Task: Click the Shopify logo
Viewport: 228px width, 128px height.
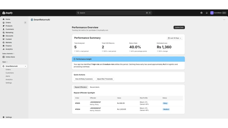Action: [x=7, y=13]
